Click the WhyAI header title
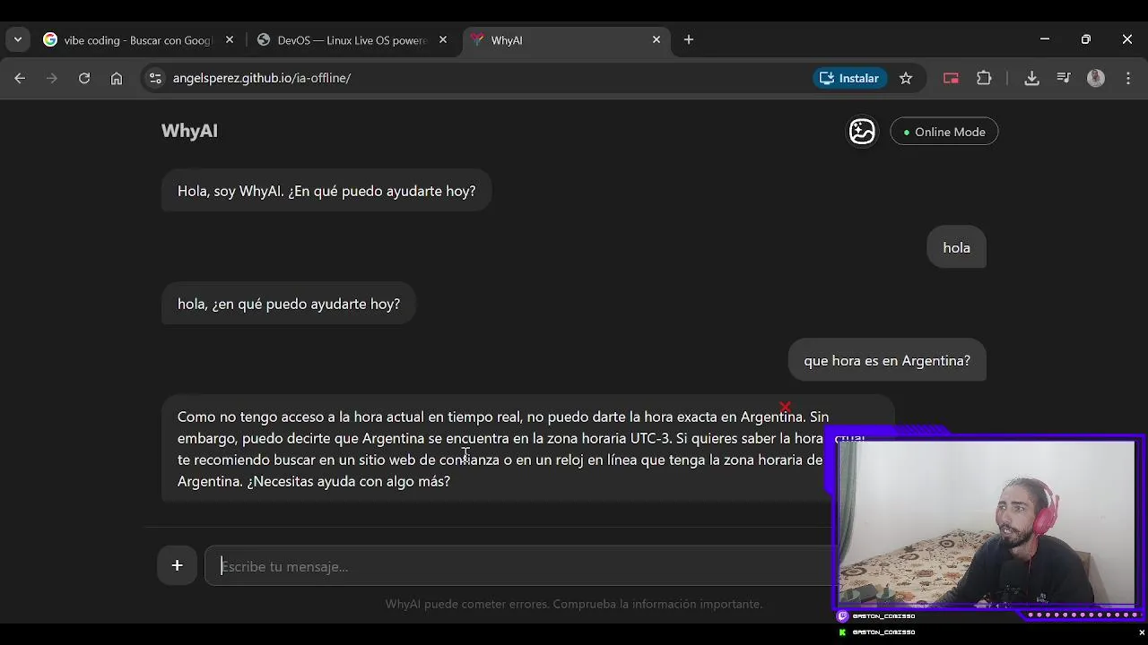This screenshot has width=1148, height=645. 189,131
